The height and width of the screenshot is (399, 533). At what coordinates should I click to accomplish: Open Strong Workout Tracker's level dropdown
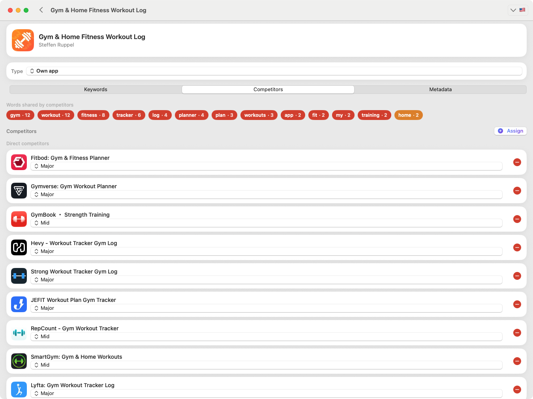[x=266, y=280]
